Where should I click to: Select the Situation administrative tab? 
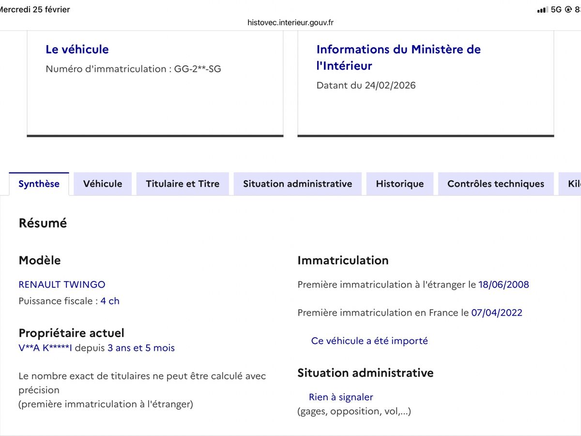click(297, 184)
